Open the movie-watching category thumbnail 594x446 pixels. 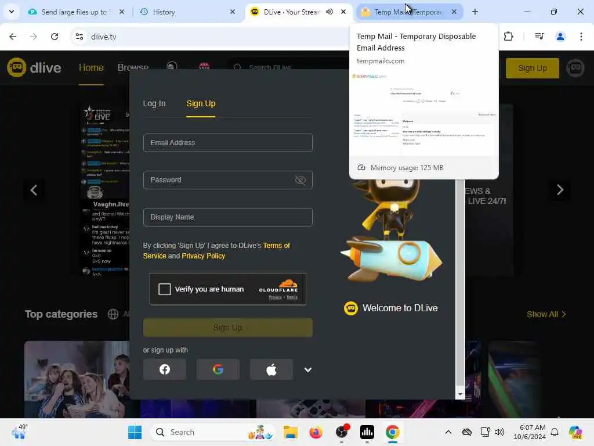click(77, 379)
